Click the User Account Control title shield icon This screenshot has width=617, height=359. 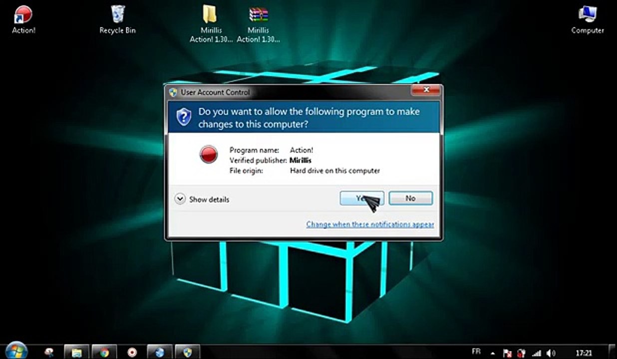(173, 92)
